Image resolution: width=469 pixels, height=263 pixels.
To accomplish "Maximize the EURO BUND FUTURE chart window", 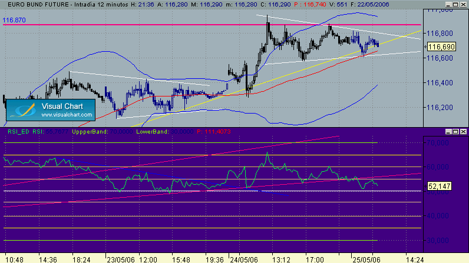I will (x=455, y=5).
